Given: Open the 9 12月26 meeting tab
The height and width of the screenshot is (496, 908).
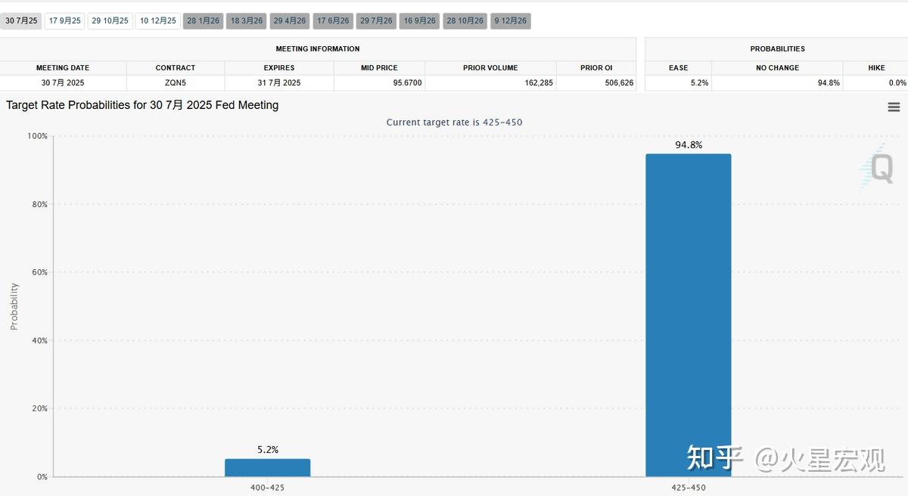Looking at the screenshot, I should [x=511, y=21].
